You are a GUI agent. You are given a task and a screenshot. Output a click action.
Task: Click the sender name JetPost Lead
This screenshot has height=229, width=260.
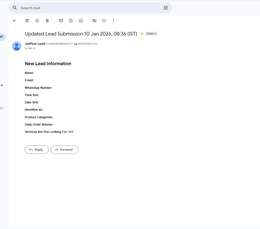(x=35, y=44)
